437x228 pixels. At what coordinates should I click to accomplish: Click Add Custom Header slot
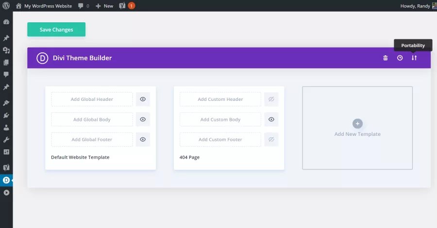[220, 99]
